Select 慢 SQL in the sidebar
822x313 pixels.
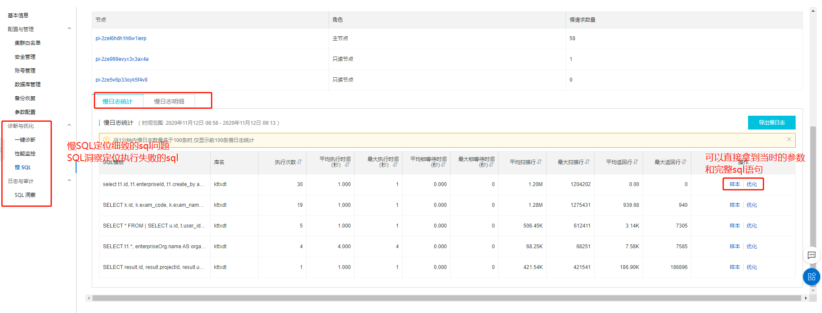(x=23, y=168)
